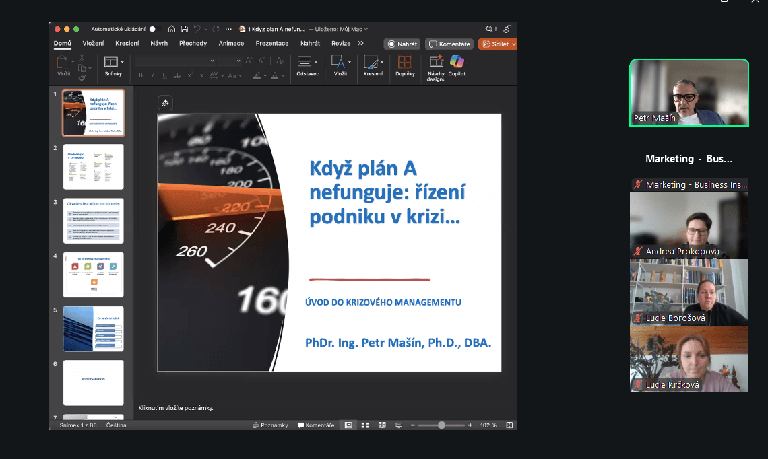Image resolution: width=768 pixels, height=459 pixels.
Task: Switch to reading view in status bar
Action: click(382, 425)
